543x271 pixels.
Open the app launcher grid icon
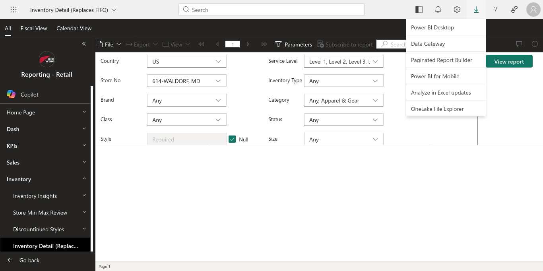coord(13,10)
